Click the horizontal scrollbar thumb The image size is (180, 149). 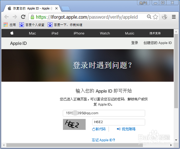[75, 145]
